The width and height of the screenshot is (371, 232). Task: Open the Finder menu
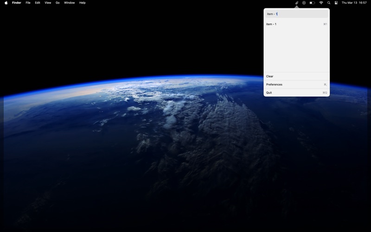[17, 3]
